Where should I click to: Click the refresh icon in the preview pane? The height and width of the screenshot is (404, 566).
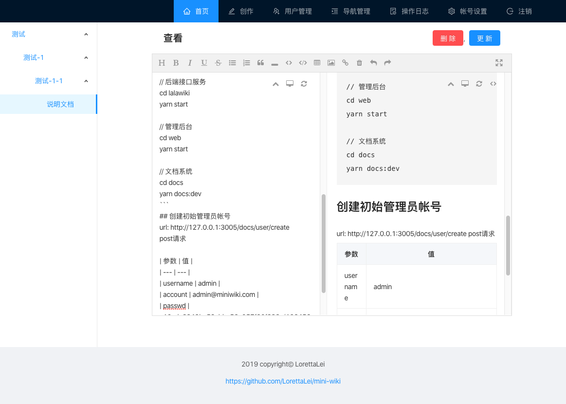[x=479, y=84]
